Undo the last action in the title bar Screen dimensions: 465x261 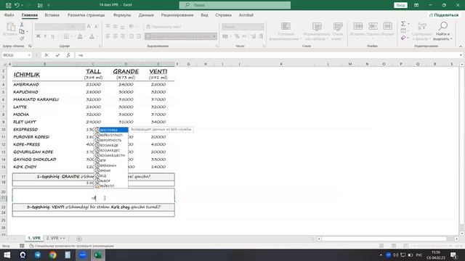[17, 5]
